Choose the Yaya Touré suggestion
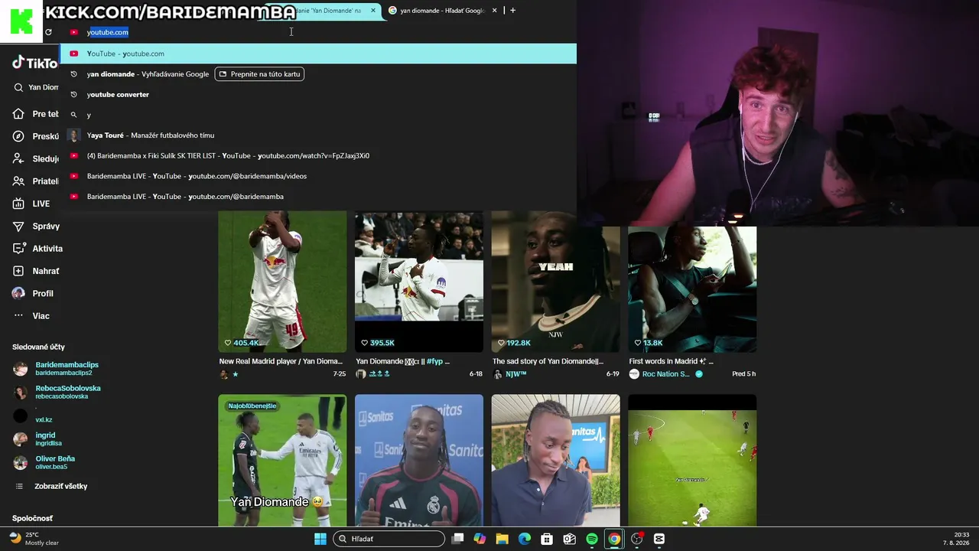Screen dimensions: 979x551 [x=318, y=135]
